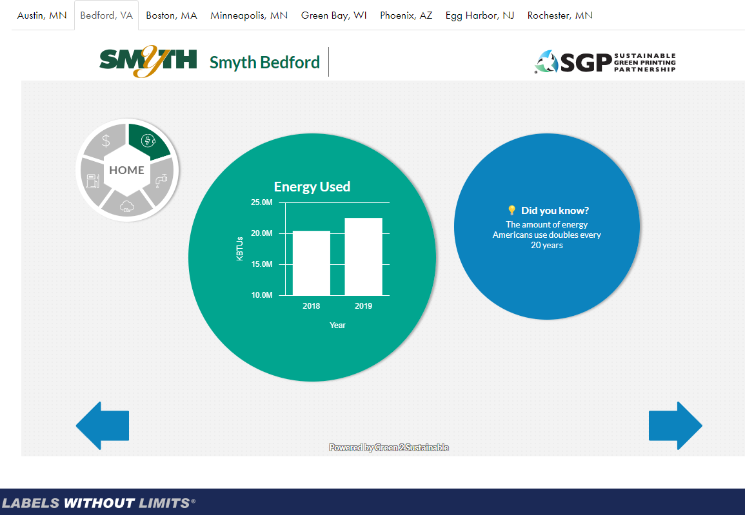Switch to Rochester, MN tab
The image size is (745, 515).
point(560,15)
